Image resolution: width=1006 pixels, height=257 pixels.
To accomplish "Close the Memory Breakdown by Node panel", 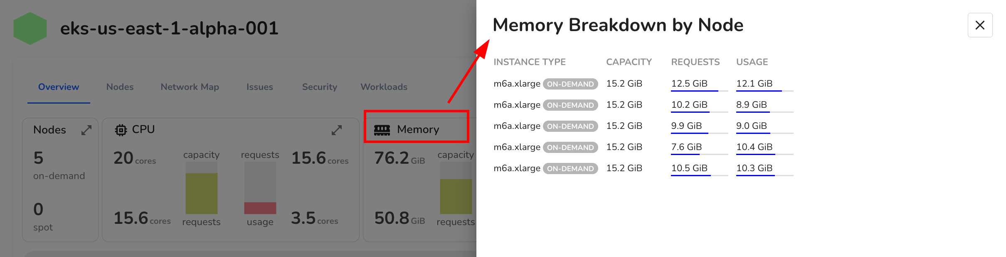I will [x=980, y=25].
